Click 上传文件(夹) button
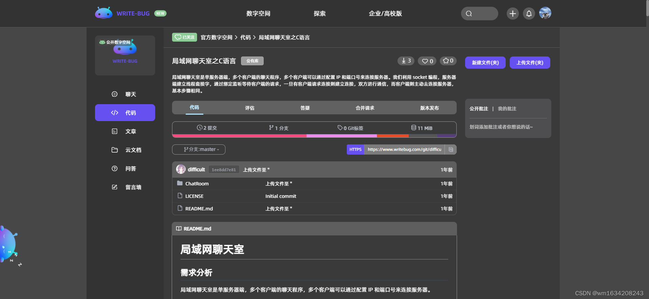This screenshot has width=649, height=299. point(530,63)
